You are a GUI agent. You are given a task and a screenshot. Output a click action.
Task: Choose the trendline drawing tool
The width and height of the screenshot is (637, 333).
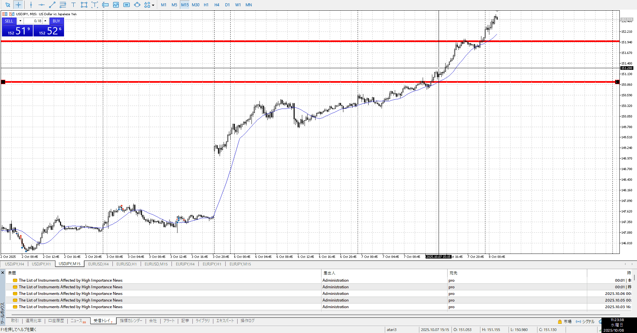point(52,5)
